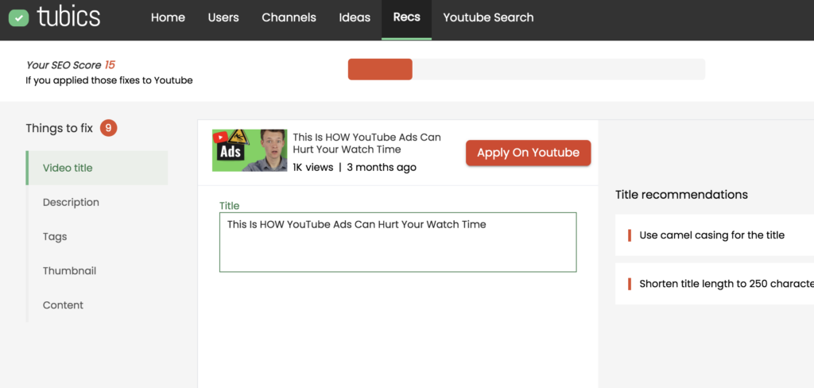Select Video title in sidebar
The height and width of the screenshot is (388, 814).
click(x=97, y=168)
